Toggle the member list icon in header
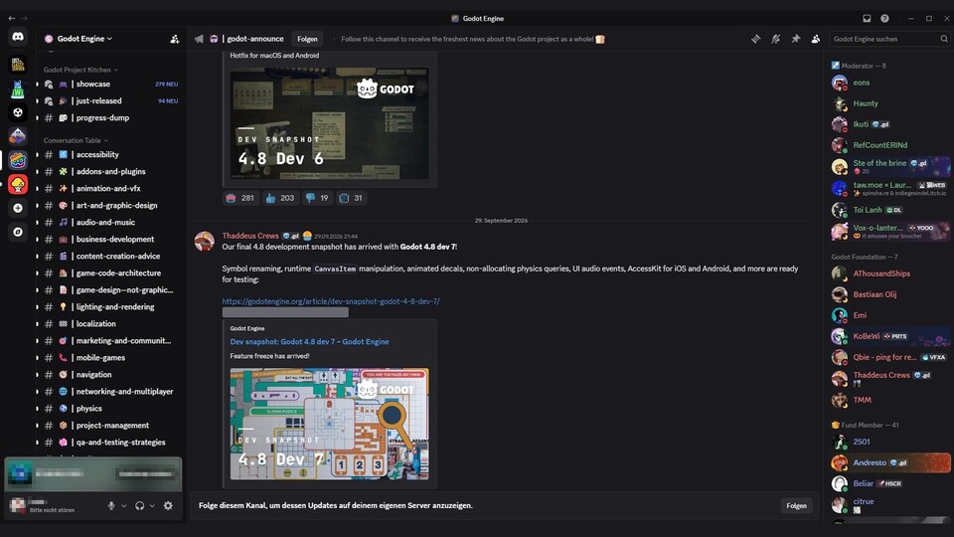Screen dimensions: 954x537 pyautogui.click(x=815, y=39)
